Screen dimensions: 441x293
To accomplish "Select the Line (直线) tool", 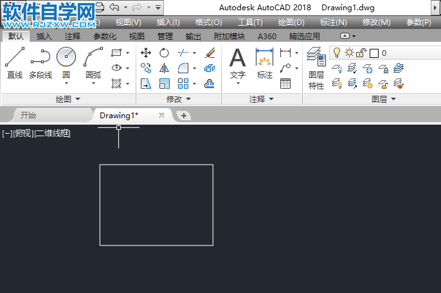I will 15,63.
